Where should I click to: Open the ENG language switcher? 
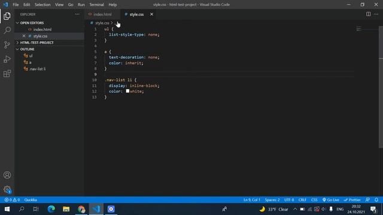tap(340, 209)
